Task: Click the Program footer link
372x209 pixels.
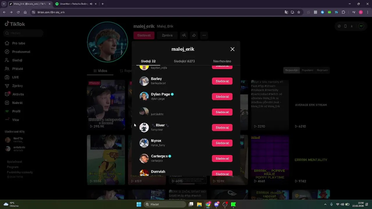Action: coord(13,167)
